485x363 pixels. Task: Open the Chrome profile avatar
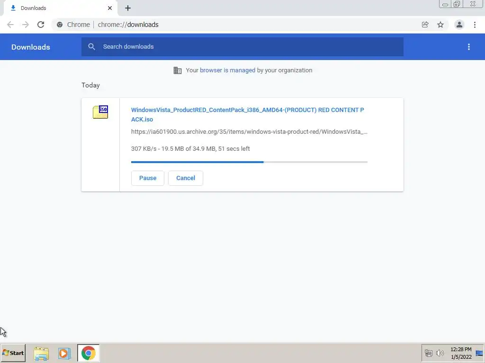click(459, 25)
